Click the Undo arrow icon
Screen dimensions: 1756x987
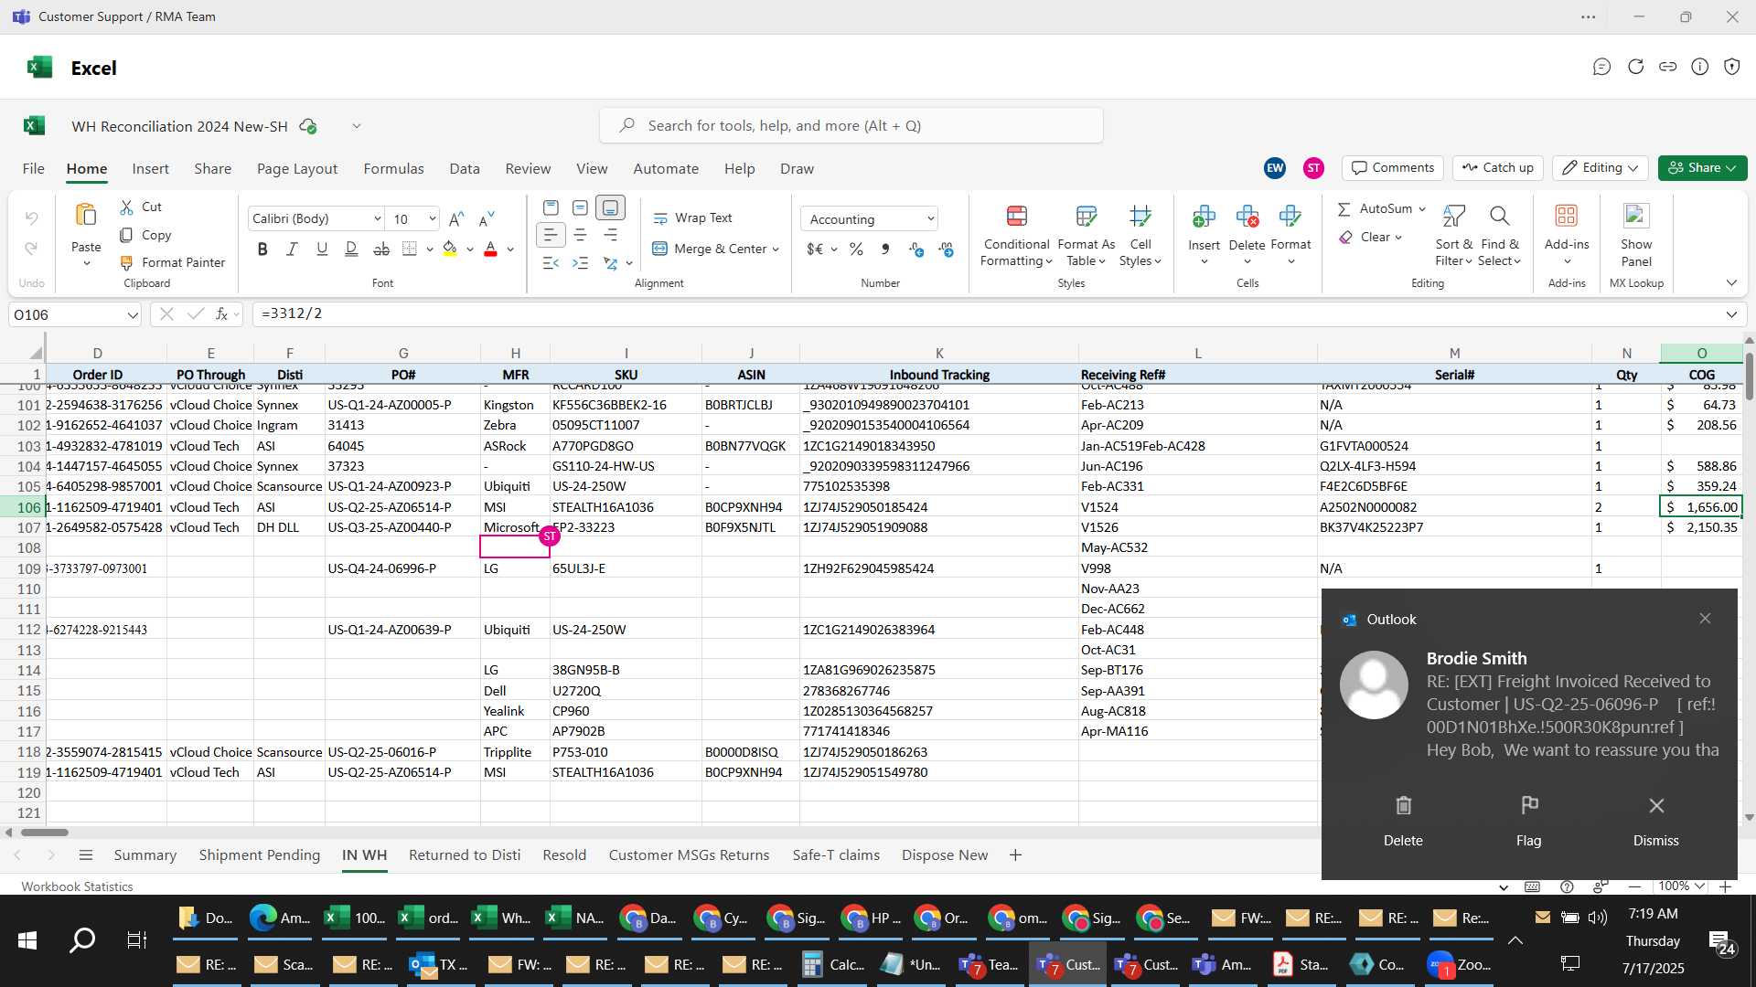pos(31,218)
